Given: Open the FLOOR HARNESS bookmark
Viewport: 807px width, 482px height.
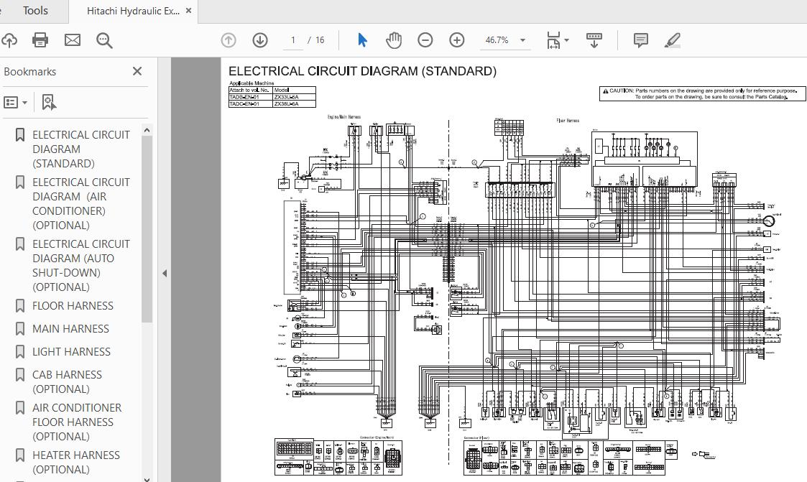Looking at the screenshot, I should pos(73,305).
